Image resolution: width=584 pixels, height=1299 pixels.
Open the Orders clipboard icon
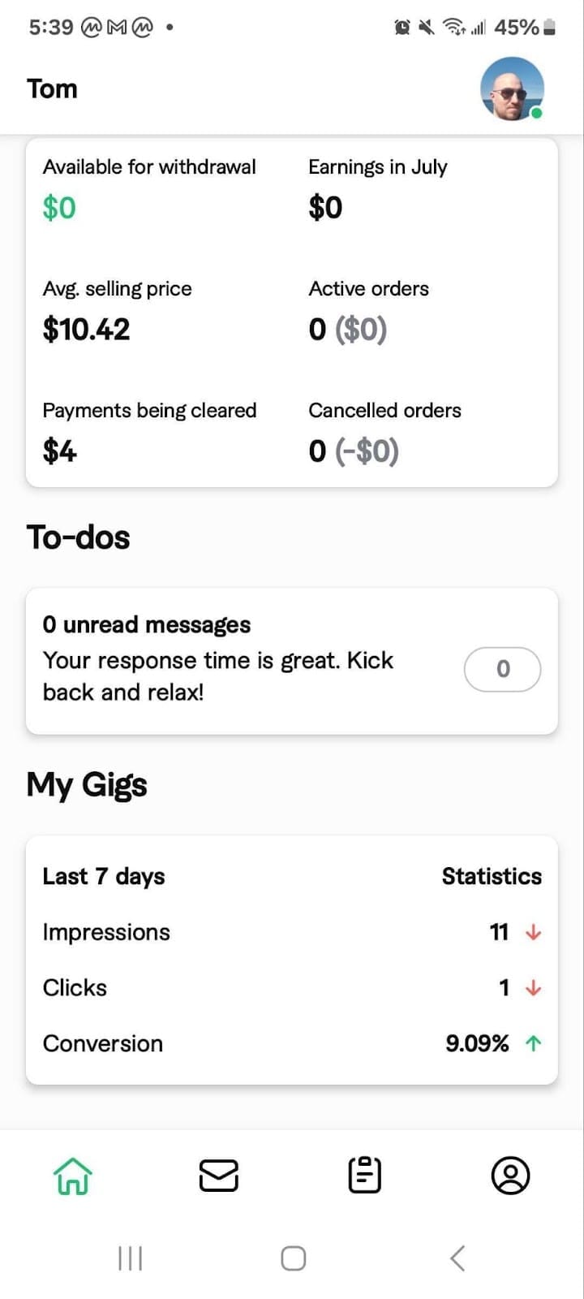click(x=365, y=1176)
